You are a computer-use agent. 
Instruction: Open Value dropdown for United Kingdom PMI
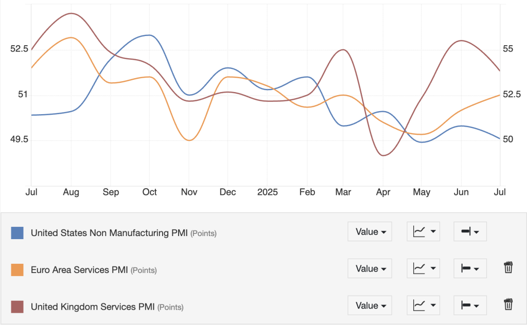click(370, 305)
